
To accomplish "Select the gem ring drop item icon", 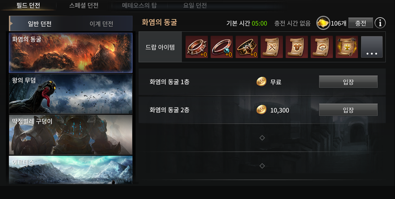I will click(222, 47).
